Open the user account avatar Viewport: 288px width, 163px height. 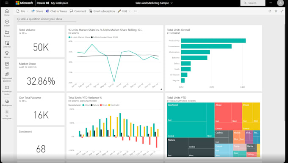(280, 3)
